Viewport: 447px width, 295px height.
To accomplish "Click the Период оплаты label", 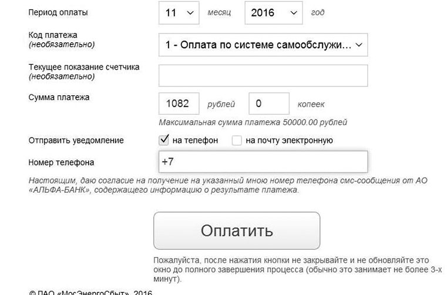I will (58, 12).
